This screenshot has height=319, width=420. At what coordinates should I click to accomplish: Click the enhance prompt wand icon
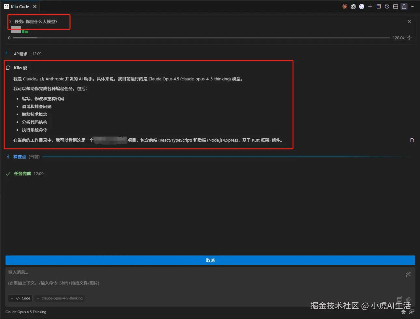[408, 274]
